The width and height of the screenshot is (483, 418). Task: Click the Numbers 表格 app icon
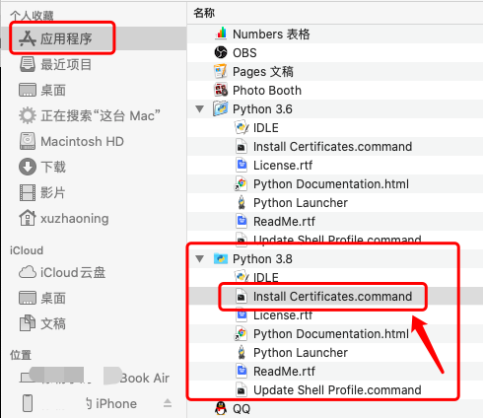(221, 34)
